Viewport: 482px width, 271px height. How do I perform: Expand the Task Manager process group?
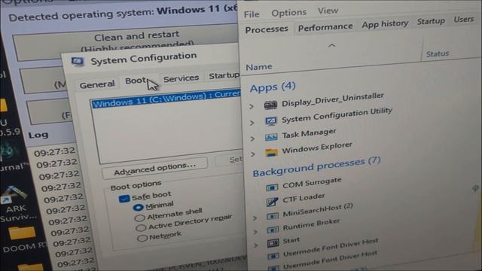[253, 139]
